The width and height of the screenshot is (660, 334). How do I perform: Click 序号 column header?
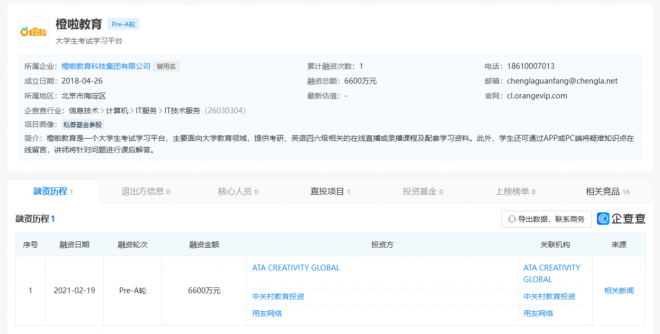30,245
